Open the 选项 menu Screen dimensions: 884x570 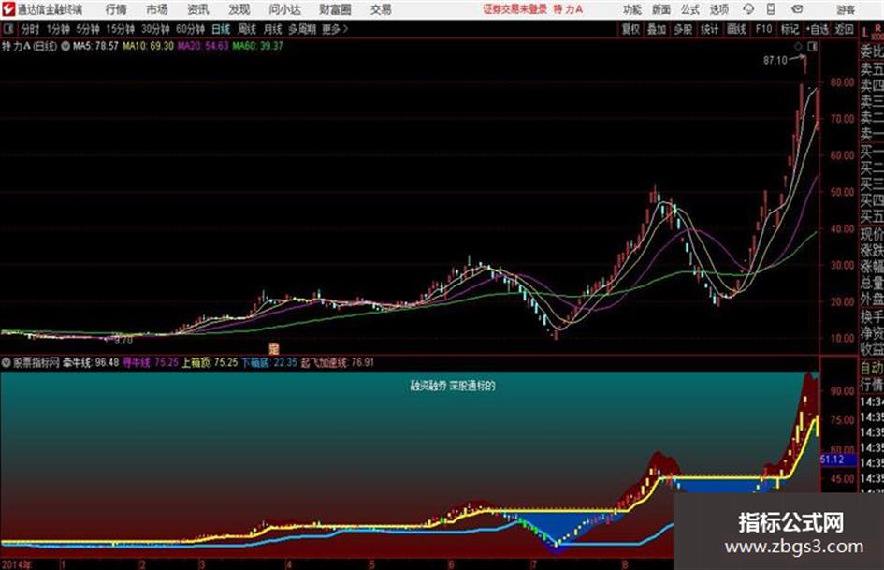pos(719,9)
